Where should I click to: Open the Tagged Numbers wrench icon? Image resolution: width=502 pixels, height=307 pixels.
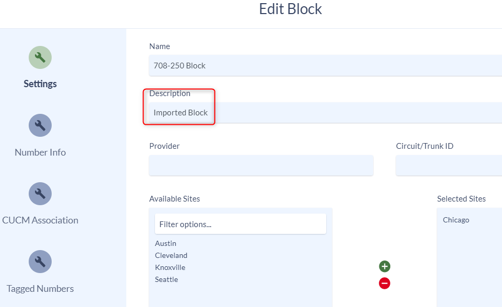pos(40,262)
